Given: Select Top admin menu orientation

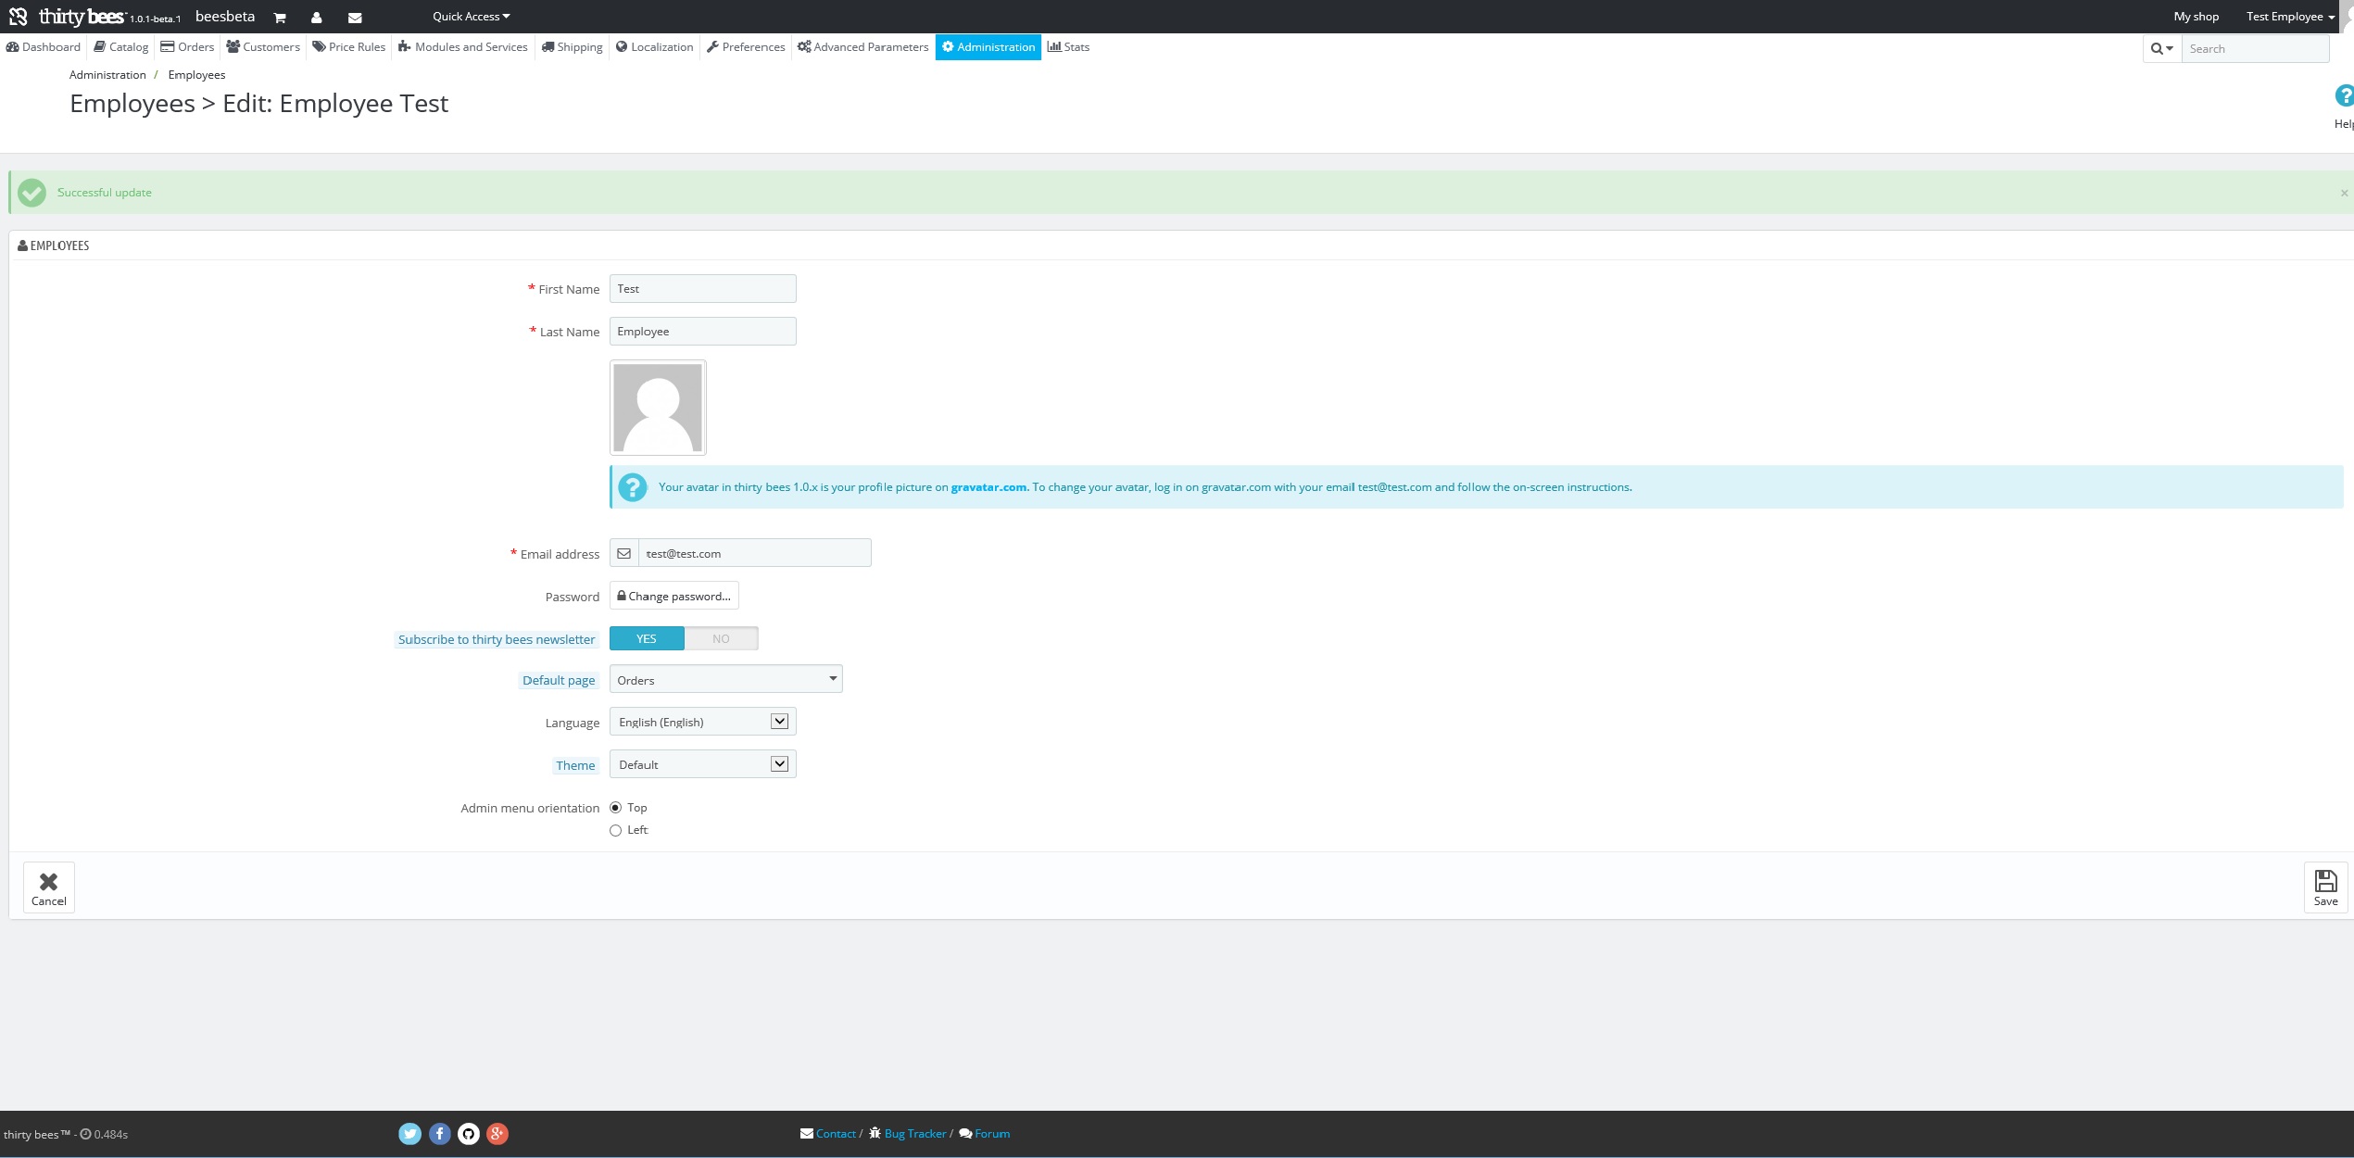Looking at the screenshot, I should pyautogui.click(x=615, y=808).
